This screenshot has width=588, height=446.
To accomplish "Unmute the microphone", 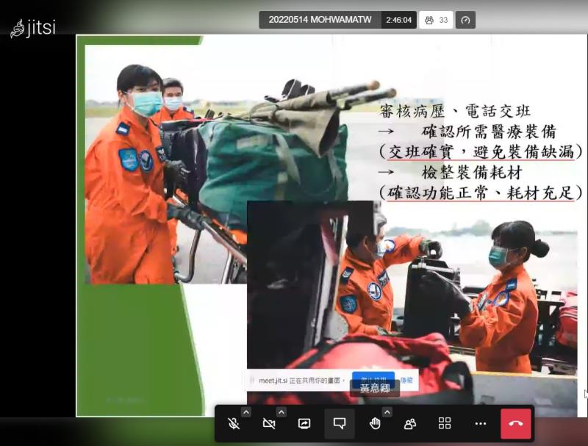I will coord(233,424).
